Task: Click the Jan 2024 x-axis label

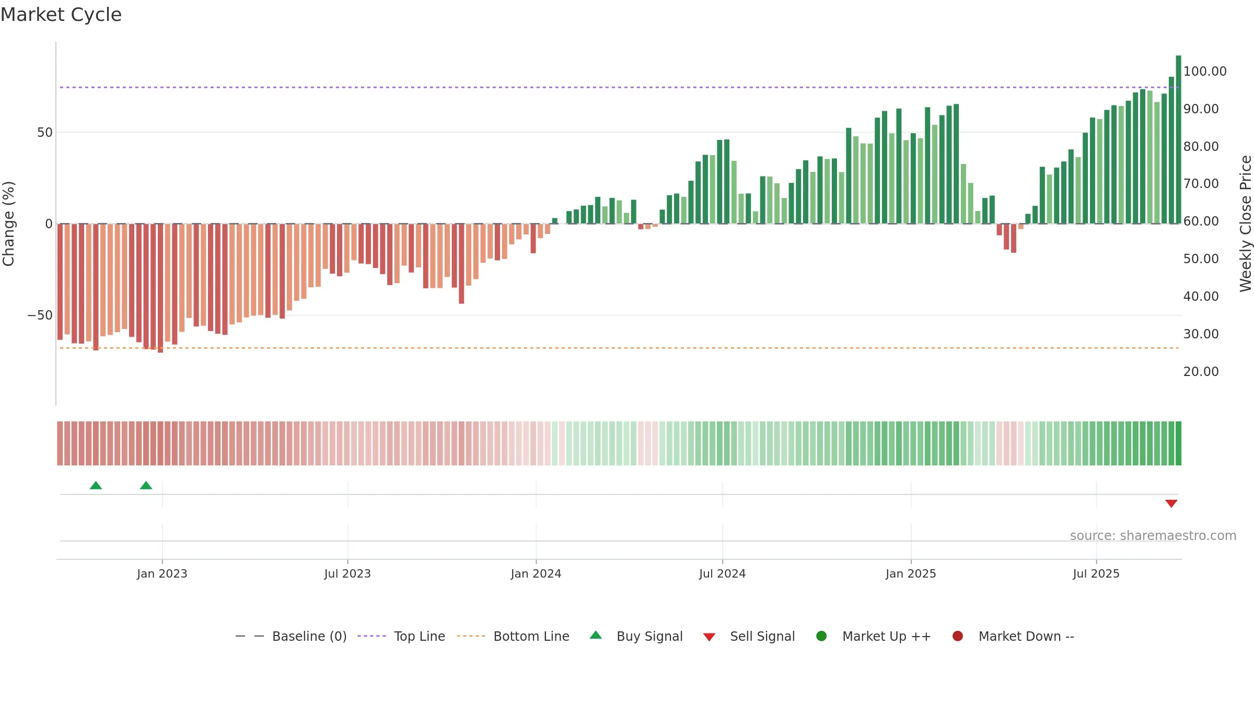Action: pos(536,573)
